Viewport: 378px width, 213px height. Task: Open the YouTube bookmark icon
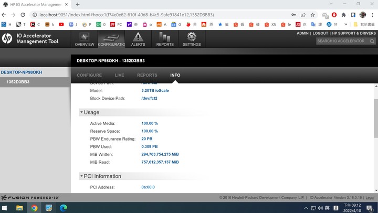point(61,24)
